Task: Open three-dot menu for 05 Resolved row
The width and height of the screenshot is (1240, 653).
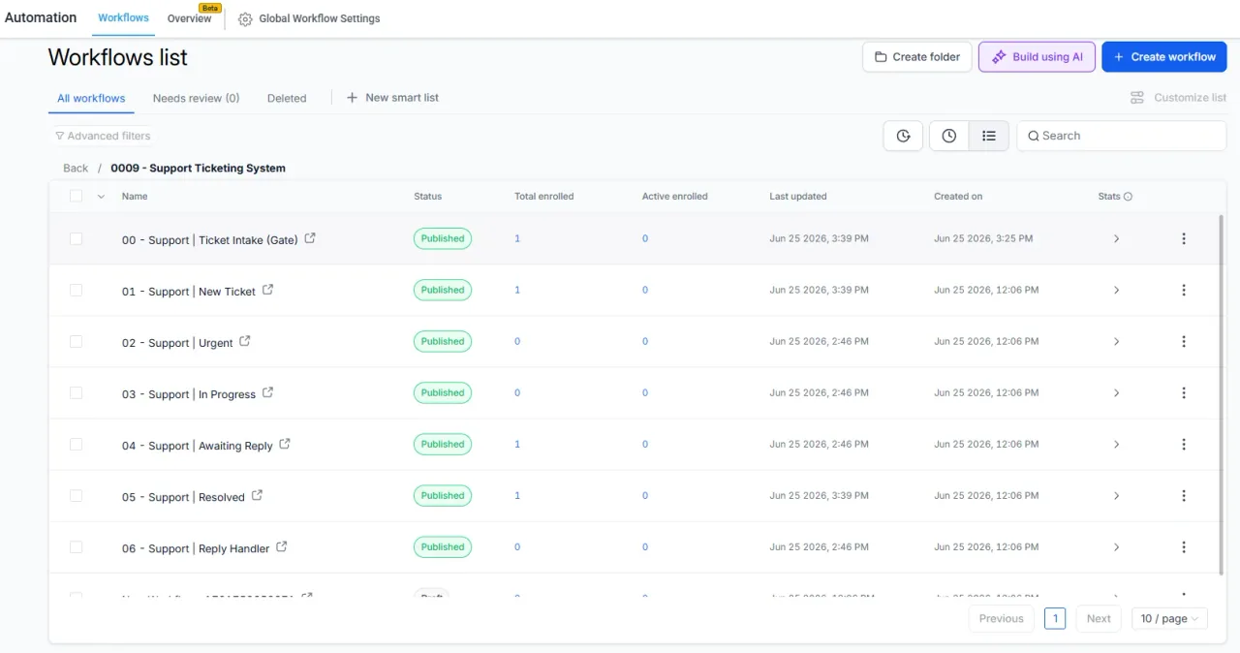Action: coord(1184,495)
